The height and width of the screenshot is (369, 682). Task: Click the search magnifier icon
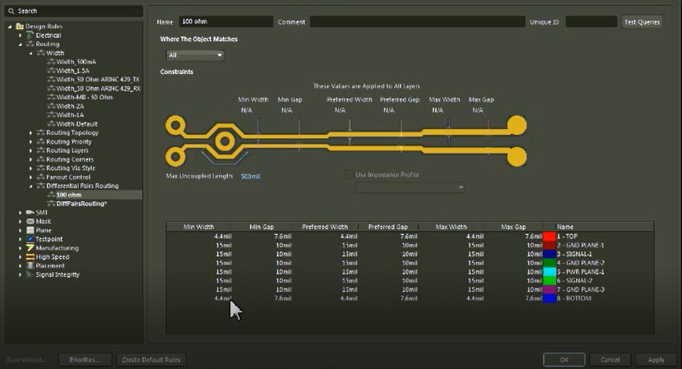coord(12,11)
